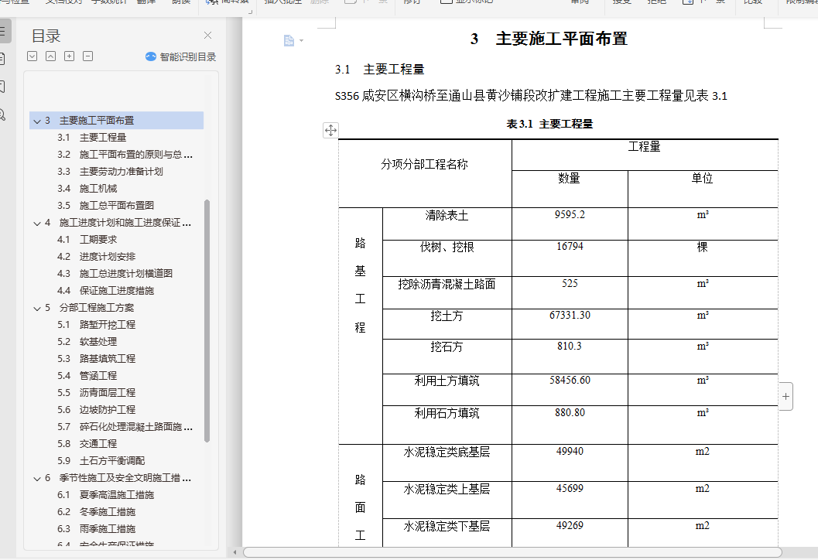Go to section 3.1 主要工程量 in outline
This screenshot has width=818, height=560.
pyautogui.click(x=92, y=138)
